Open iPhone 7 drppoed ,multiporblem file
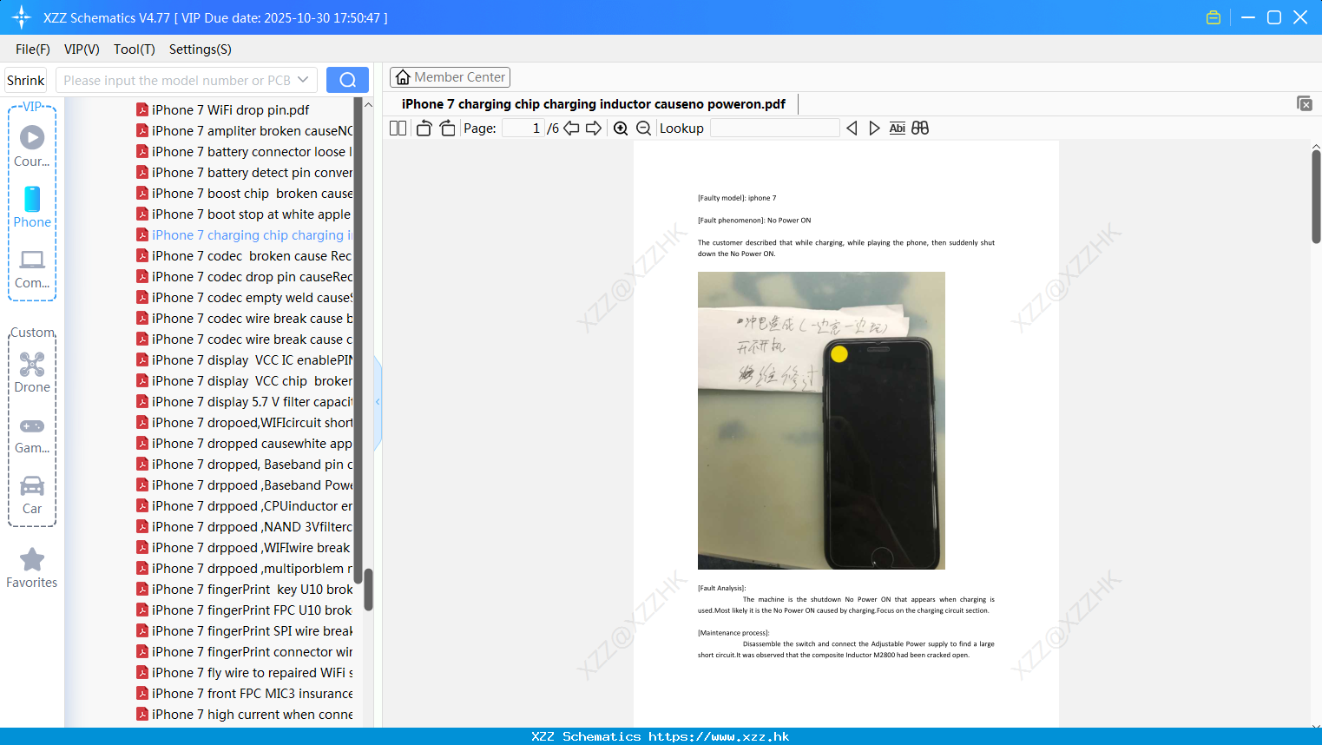 coord(244,569)
